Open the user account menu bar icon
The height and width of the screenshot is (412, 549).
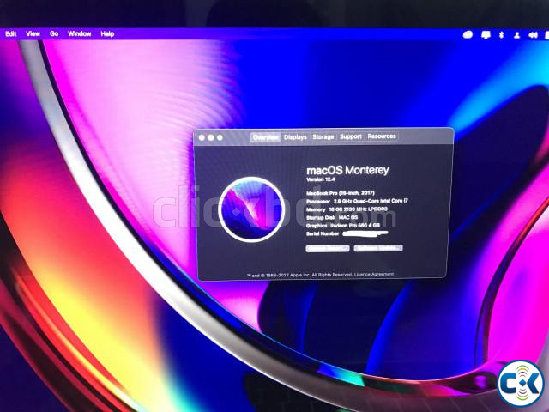pyautogui.click(x=516, y=35)
